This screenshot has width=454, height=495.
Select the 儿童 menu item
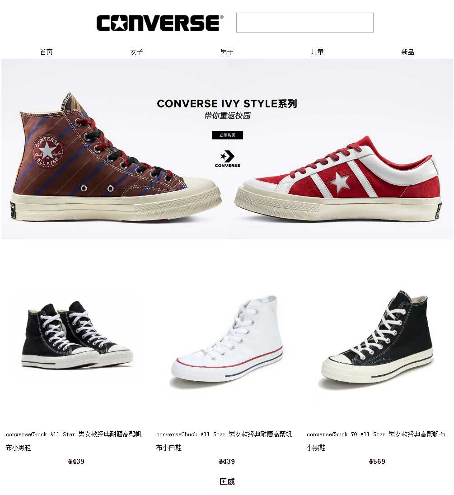(x=317, y=52)
